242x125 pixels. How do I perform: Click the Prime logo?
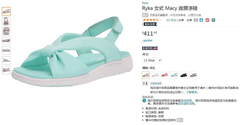tap(147, 41)
